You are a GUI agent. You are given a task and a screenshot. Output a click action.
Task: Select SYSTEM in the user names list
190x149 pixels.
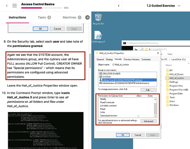107,77
